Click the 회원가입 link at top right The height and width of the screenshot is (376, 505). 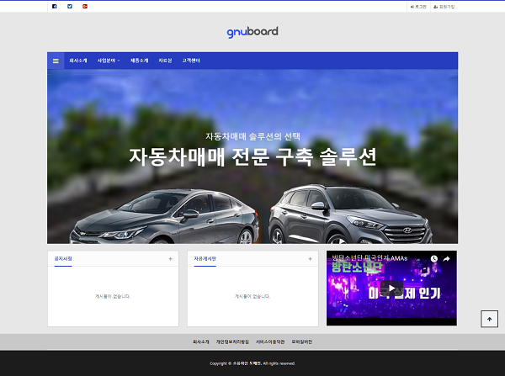(444, 6)
